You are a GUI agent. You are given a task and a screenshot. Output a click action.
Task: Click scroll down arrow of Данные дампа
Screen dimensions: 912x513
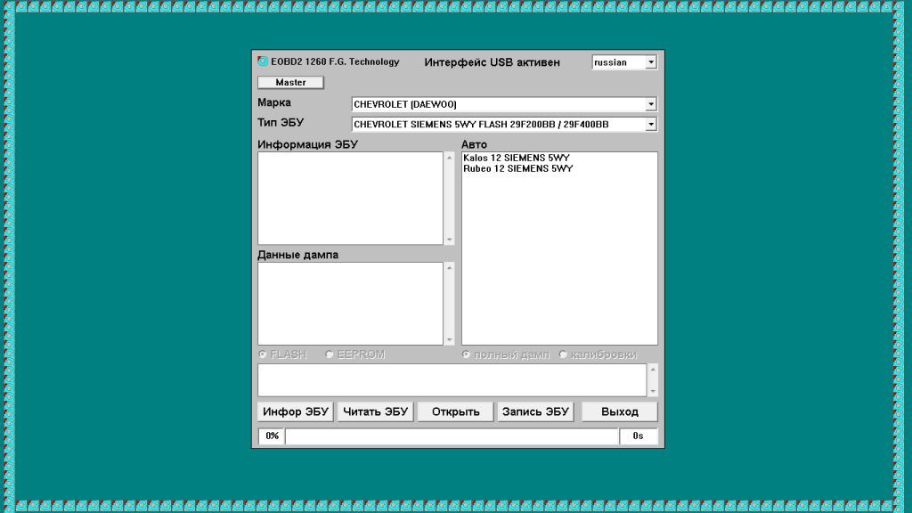pyautogui.click(x=449, y=340)
